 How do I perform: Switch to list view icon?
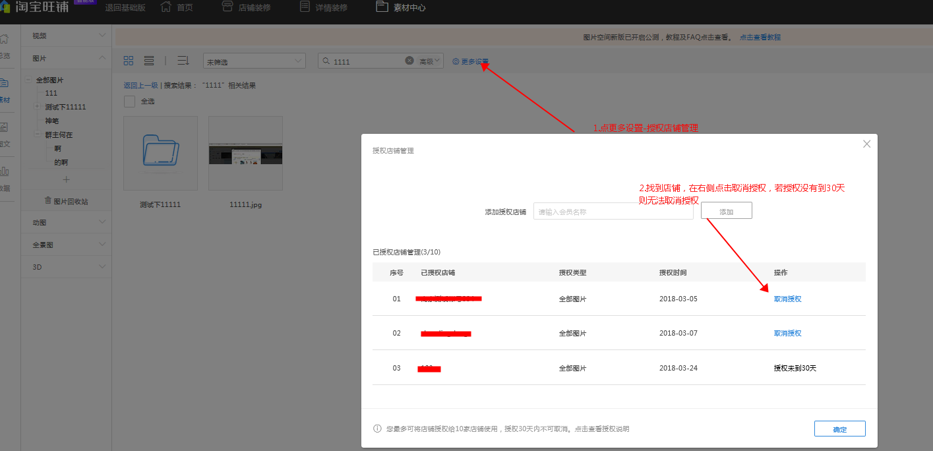click(149, 61)
